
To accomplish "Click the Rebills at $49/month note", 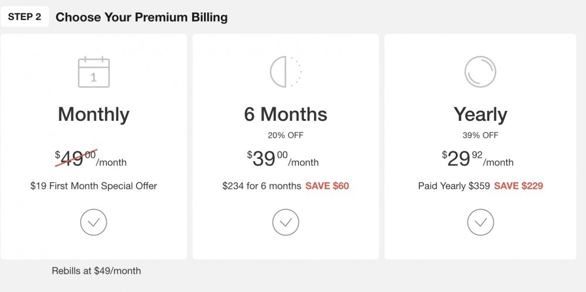I will click(x=97, y=271).
